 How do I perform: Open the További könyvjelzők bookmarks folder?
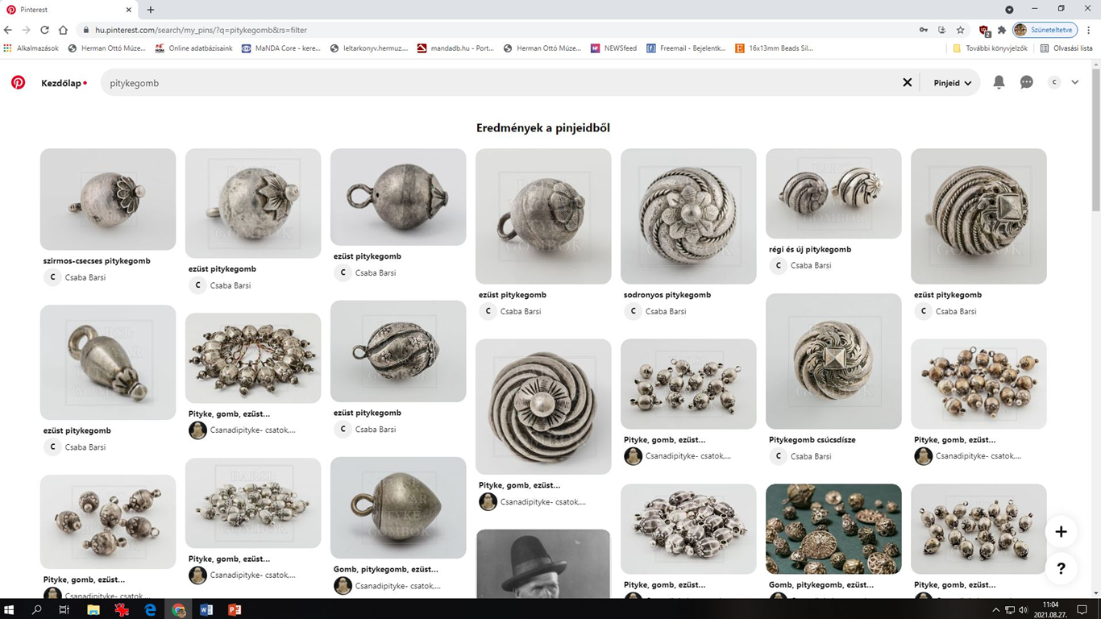pyautogui.click(x=990, y=48)
